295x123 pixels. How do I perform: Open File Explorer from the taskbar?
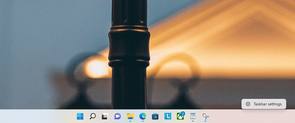click(x=130, y=116)
